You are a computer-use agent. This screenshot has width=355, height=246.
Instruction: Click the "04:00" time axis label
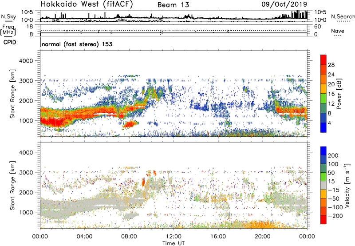coord(84,237)
